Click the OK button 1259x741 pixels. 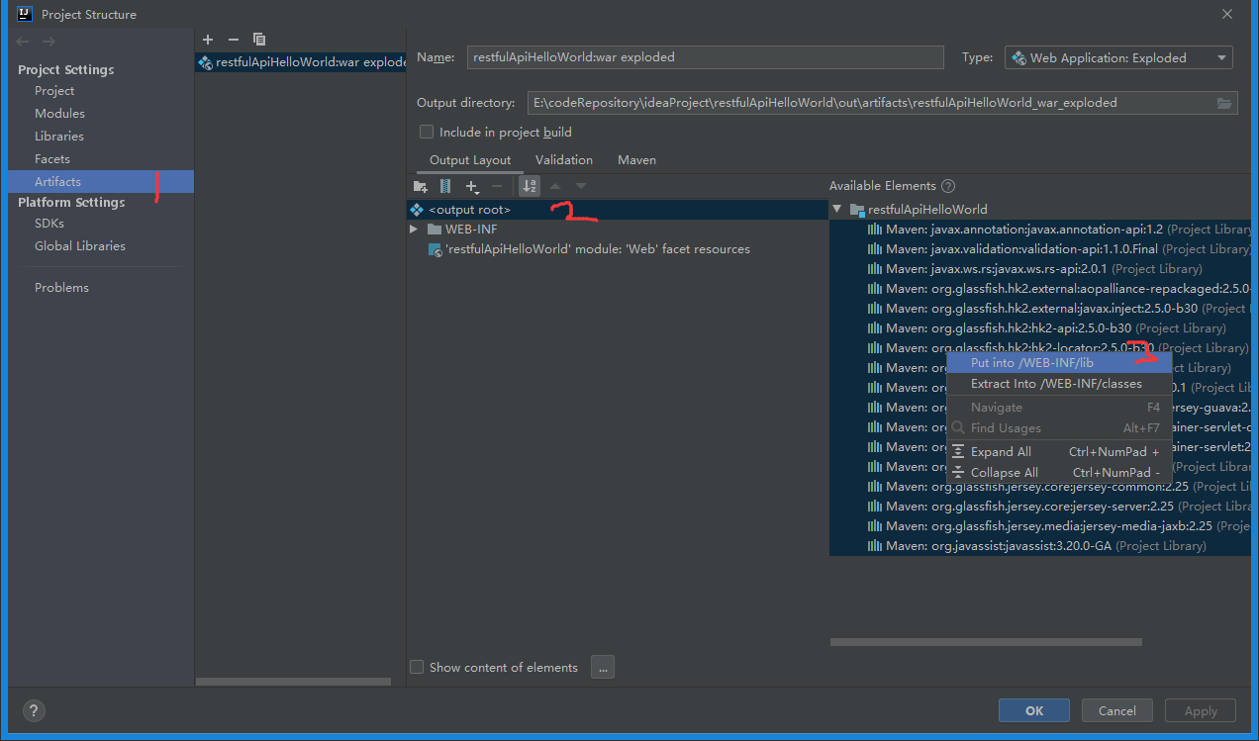point(1034,710)
